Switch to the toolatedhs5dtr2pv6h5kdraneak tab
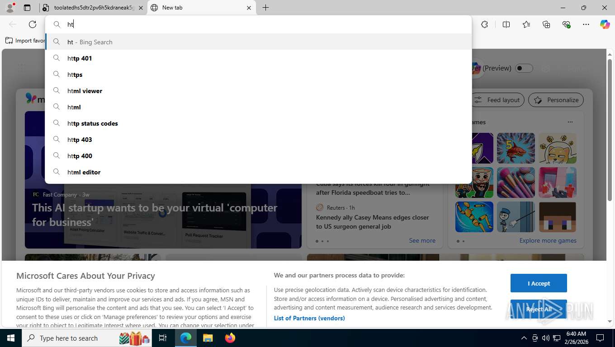Screen dimensions: 615x347 93,8
